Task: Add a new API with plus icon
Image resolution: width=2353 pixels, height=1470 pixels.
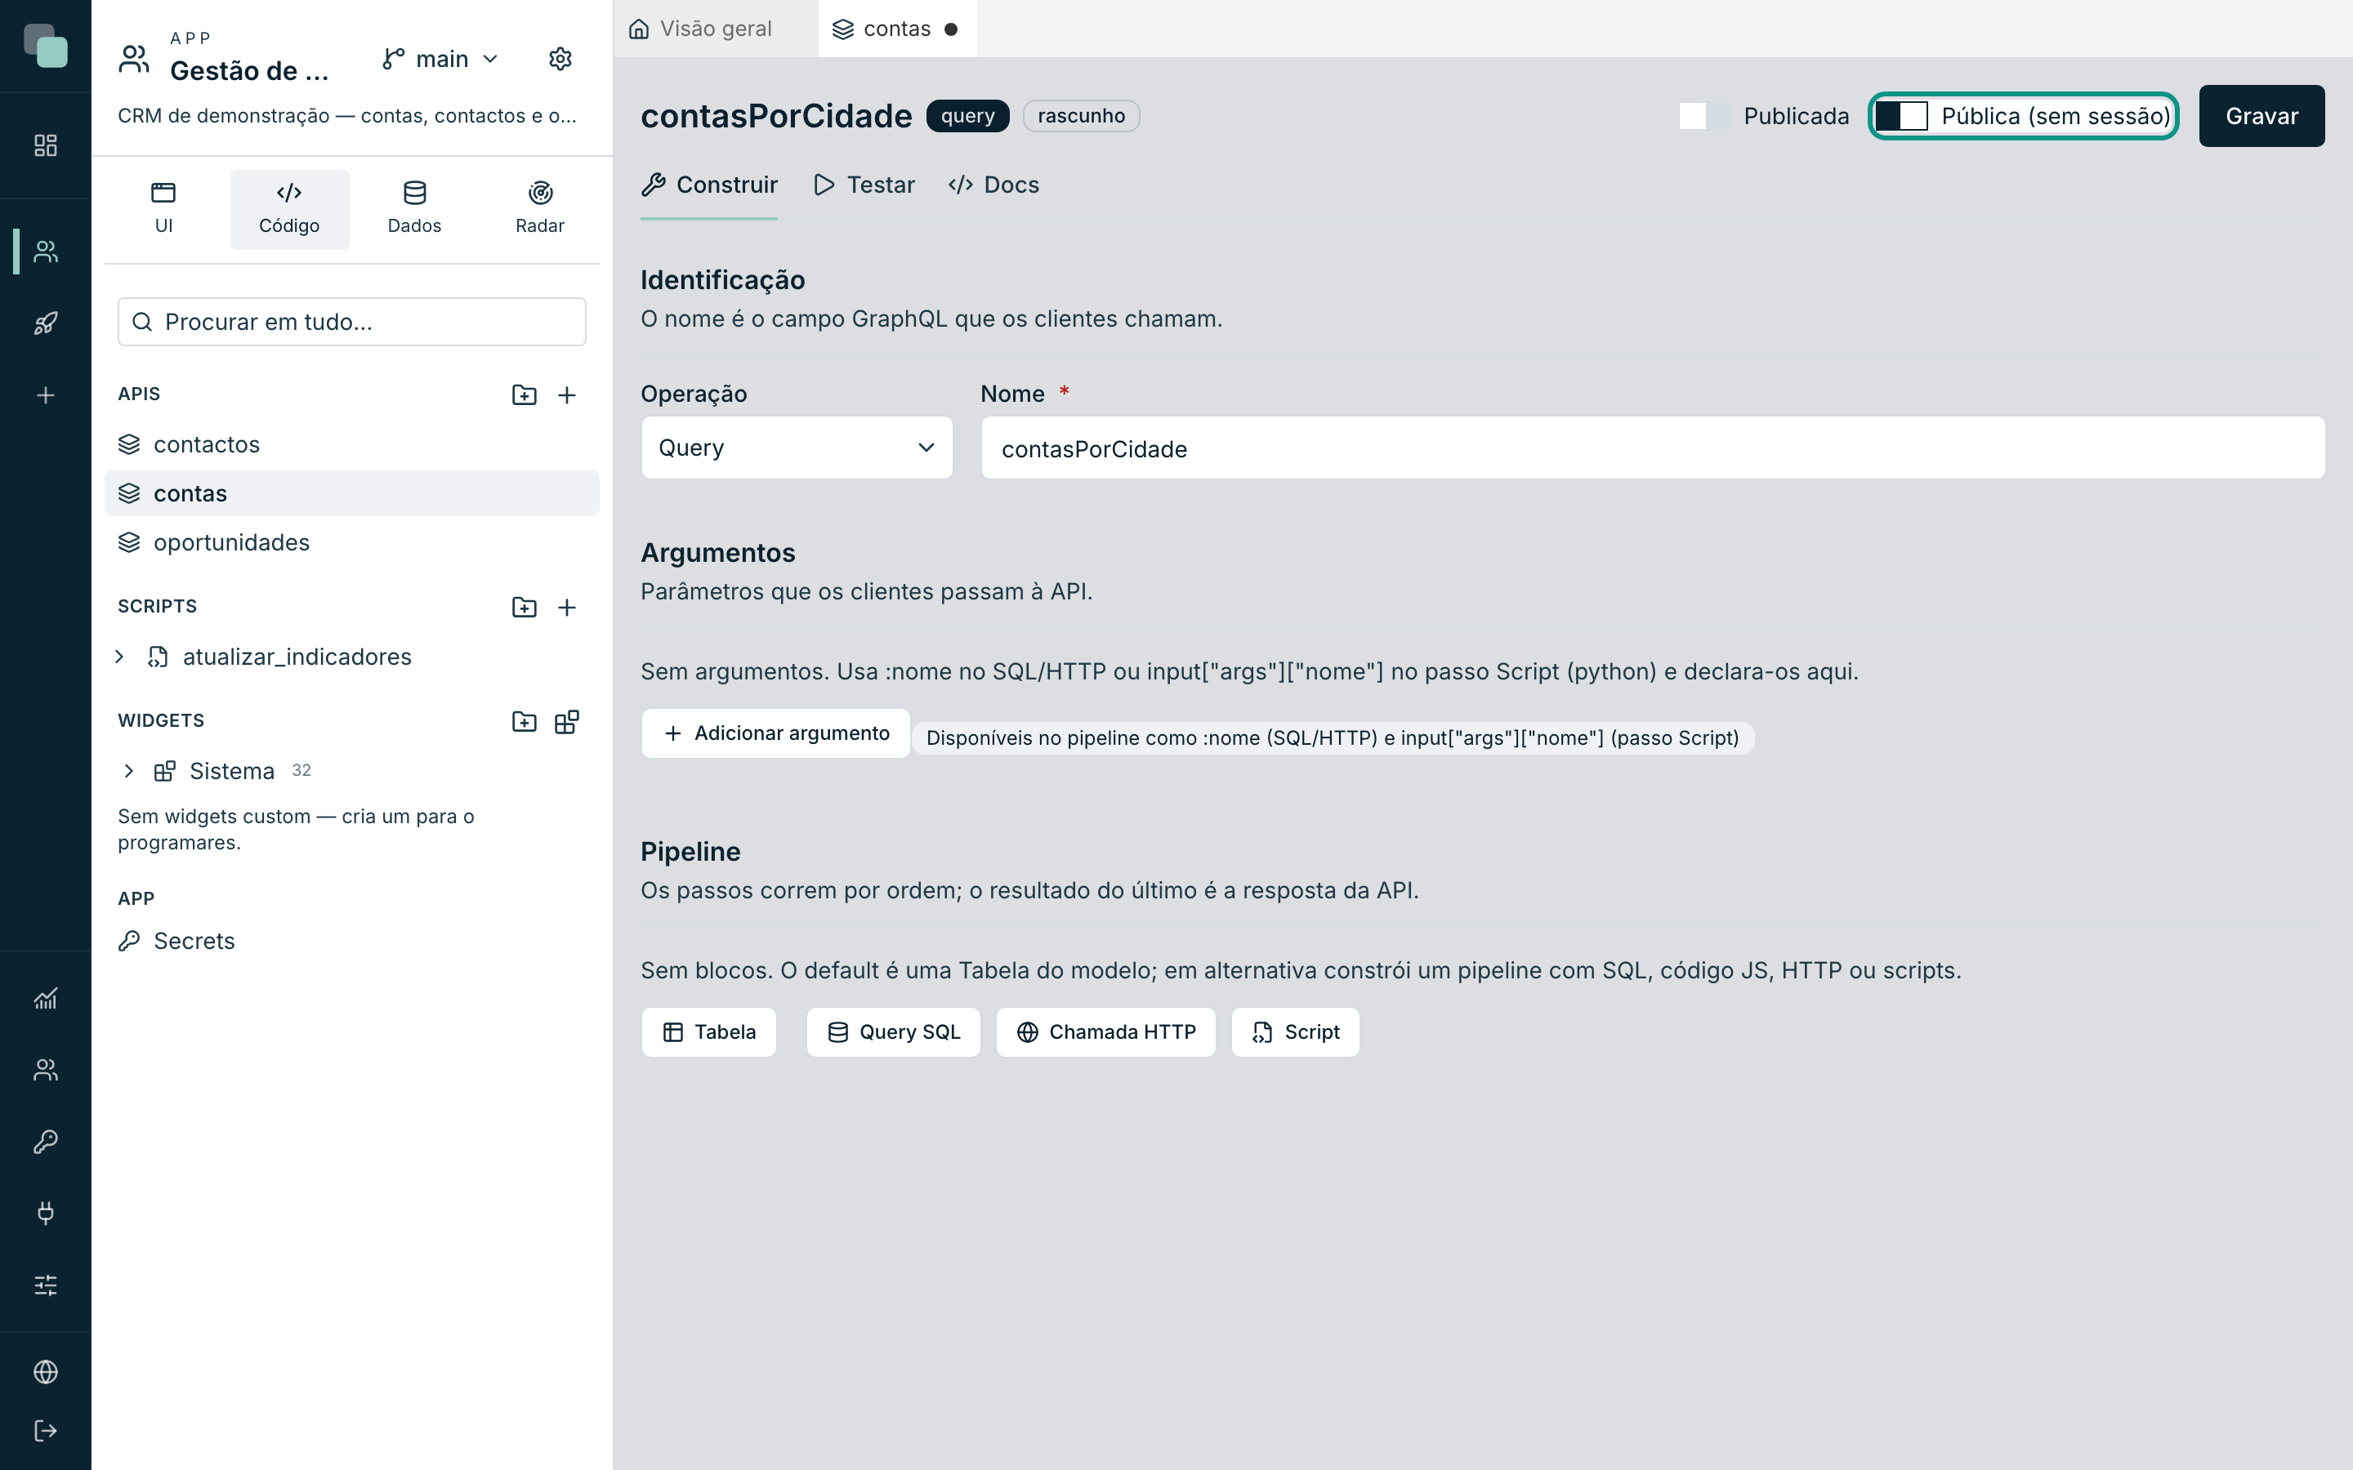Action: [567, 394]
